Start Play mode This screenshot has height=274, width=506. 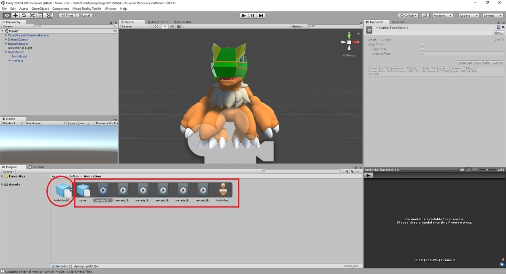pyautogui.click(x=244, y=16)
